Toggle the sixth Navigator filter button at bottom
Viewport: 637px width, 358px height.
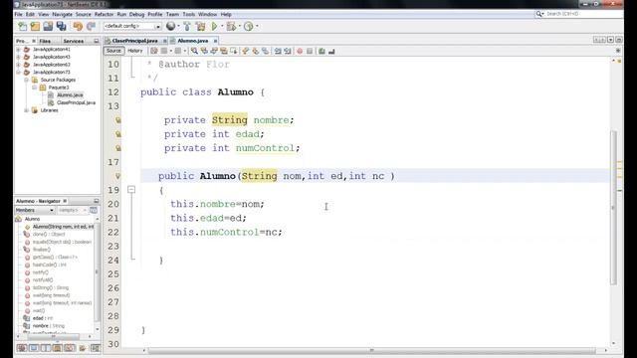pos(83,348)
